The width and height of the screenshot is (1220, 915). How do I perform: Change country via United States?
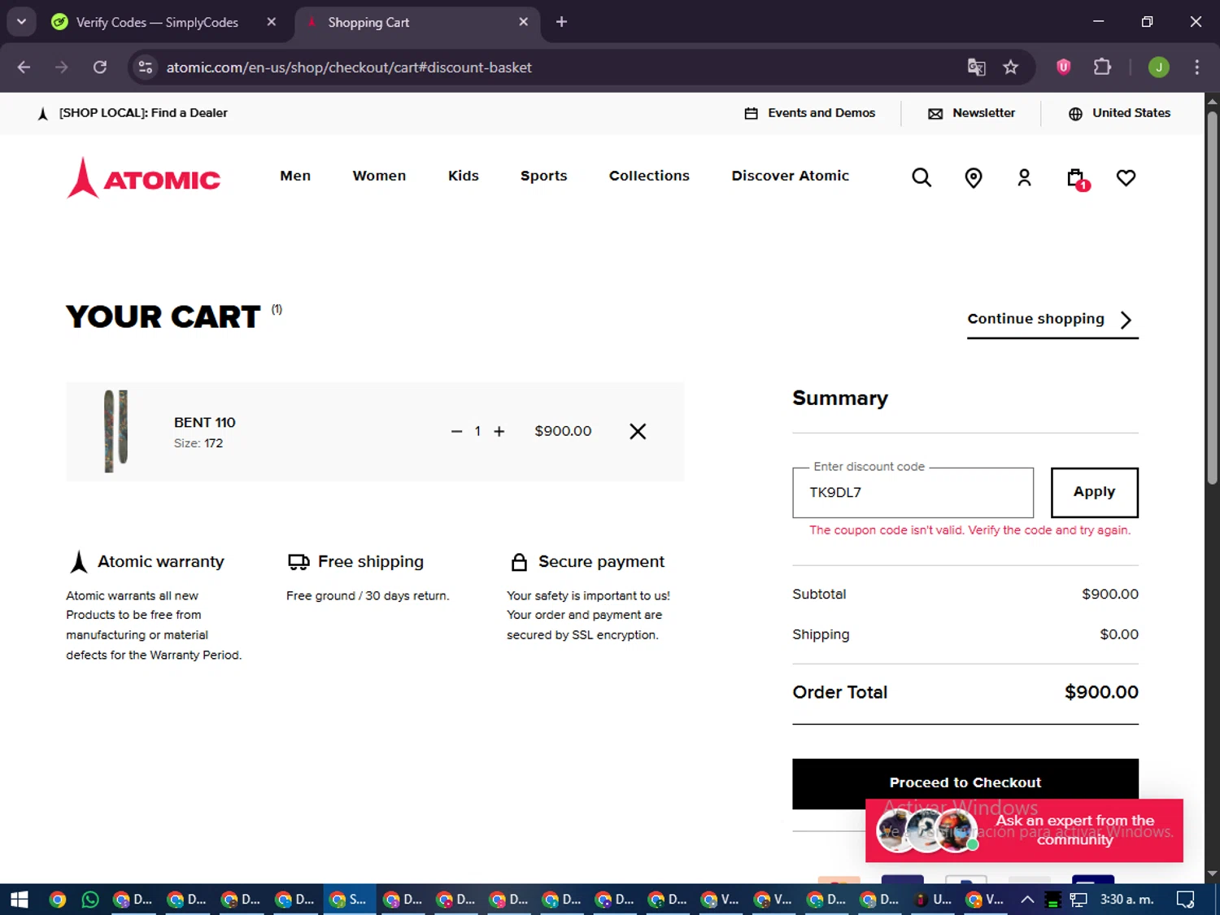tap(1119, 113)
